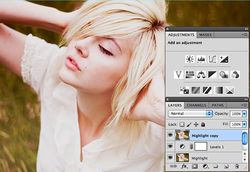Toggle lock image pixels brush icon
The image size is (250, 172).
[189, 124]
